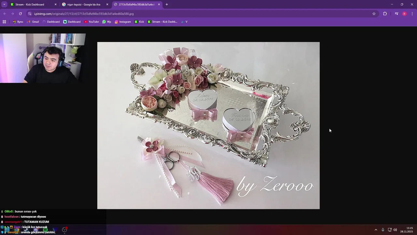Open the Chrome profile avatar
Image resolution: width=417 pixels, height=235 pixels.
404,14
